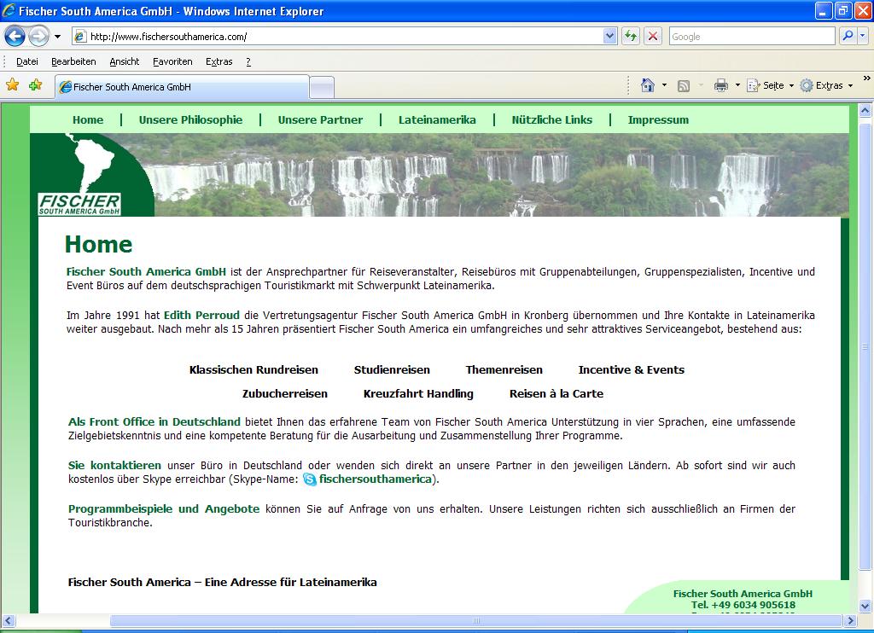Click the horizontal scrollbar thumb

tap(475, 620)
